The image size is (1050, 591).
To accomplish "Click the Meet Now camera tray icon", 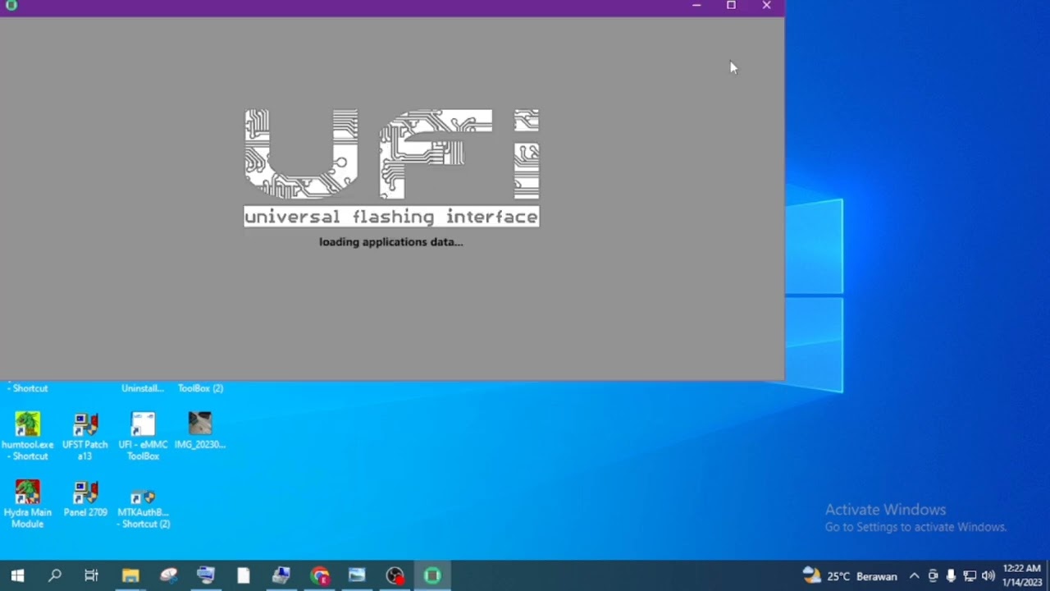I will 933,575.
